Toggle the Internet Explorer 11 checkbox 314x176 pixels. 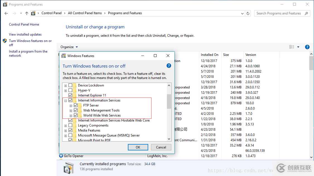point(70,95)
